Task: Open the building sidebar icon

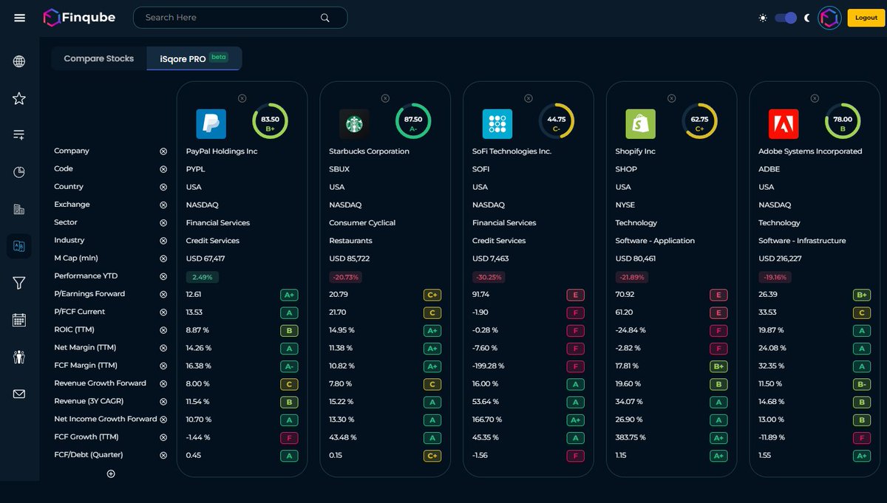Action: (x=19, y=210)
